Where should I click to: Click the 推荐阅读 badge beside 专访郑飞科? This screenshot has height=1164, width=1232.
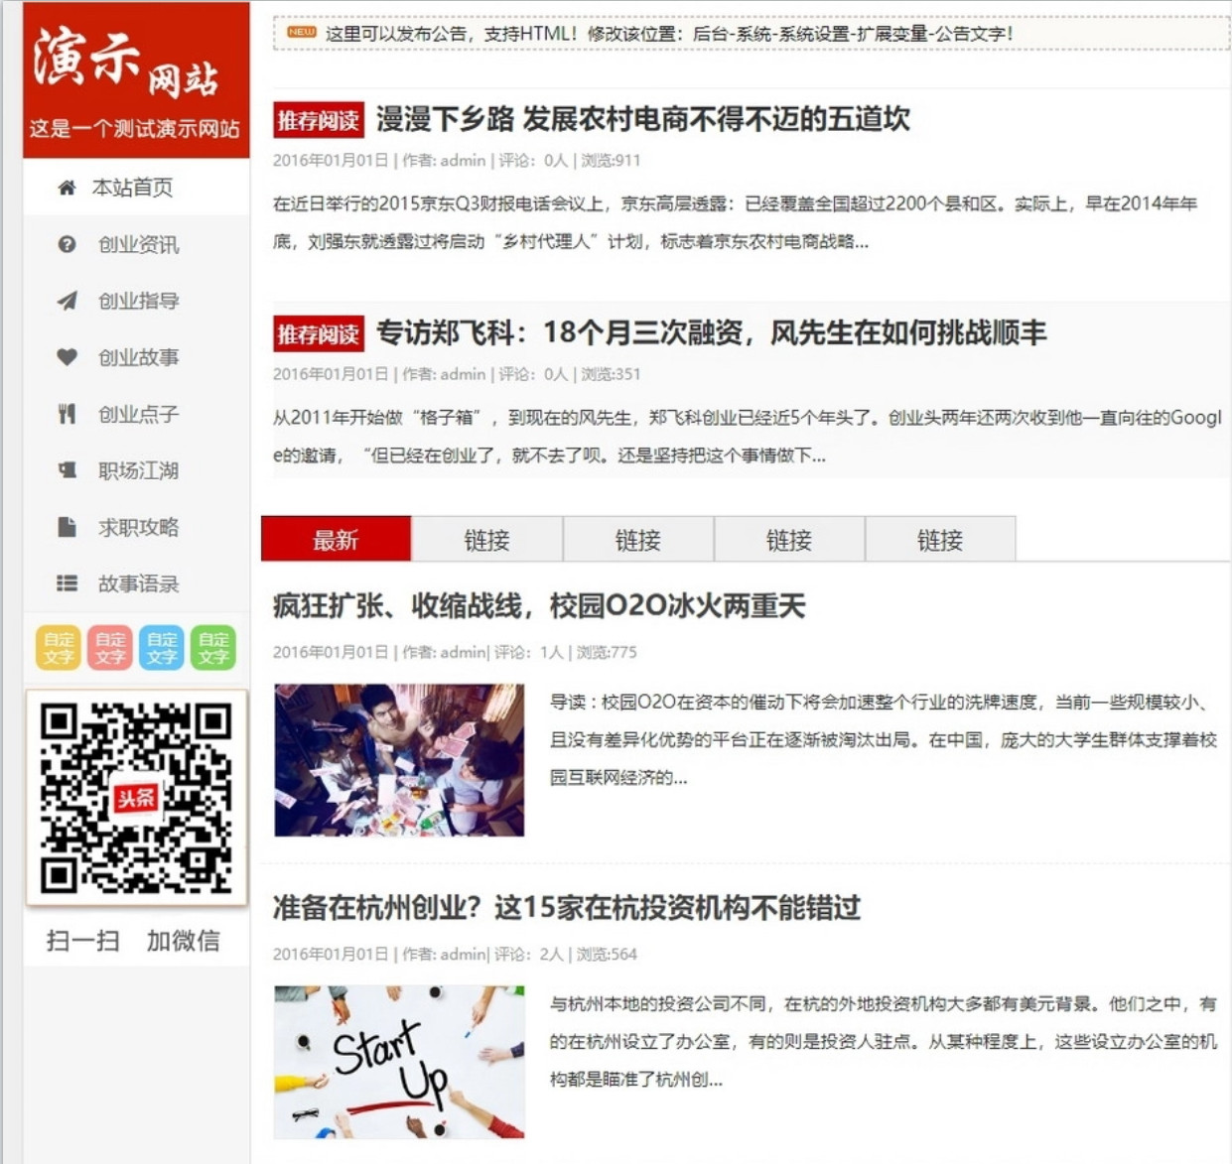point(319,333)
